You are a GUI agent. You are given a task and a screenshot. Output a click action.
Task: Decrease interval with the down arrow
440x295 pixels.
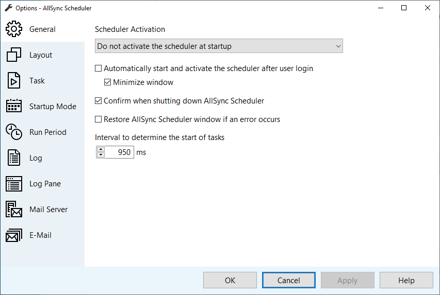101,155
